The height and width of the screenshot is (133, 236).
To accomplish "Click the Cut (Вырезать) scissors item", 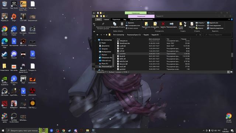I will pyautogui.click(x=130, y=23).
